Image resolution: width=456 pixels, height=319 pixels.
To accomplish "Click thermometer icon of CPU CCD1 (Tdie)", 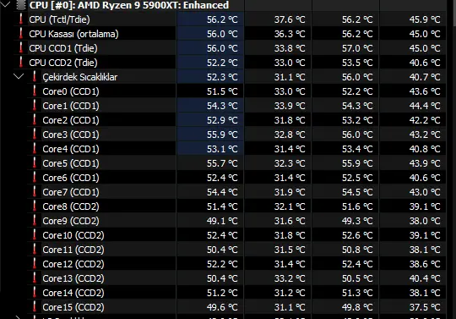I will tap(21, 47).
